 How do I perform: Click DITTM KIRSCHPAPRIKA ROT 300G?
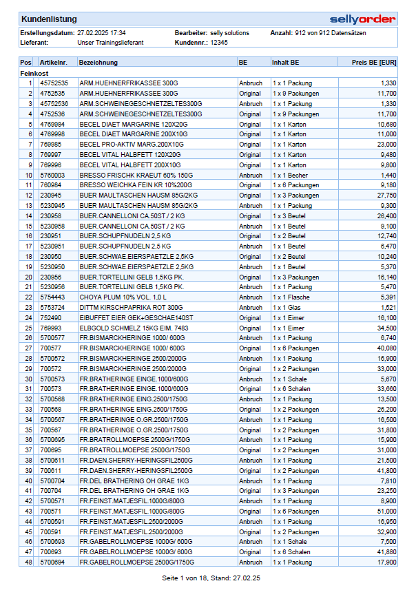point(131,308)
